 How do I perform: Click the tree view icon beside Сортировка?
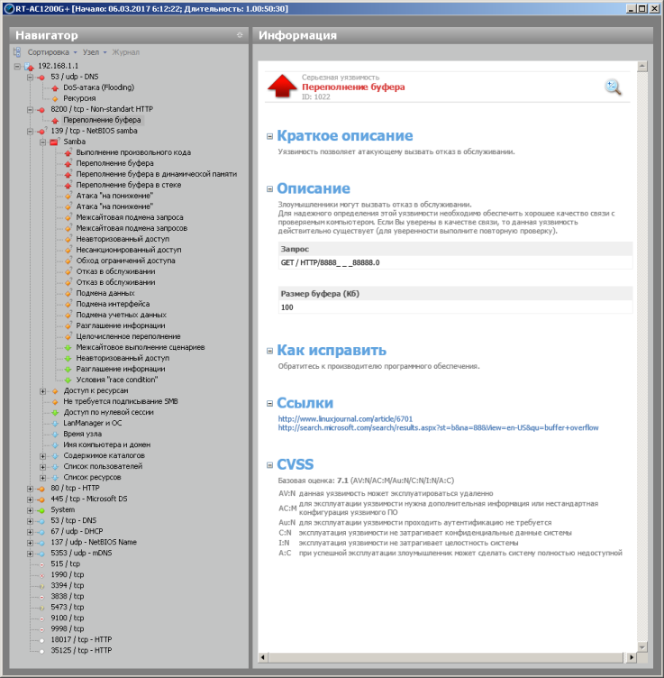point(17,52)
